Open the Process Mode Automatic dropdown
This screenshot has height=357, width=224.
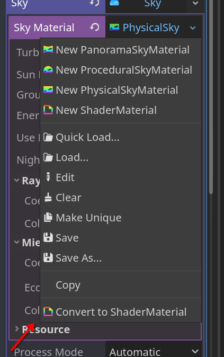point(154,352)
